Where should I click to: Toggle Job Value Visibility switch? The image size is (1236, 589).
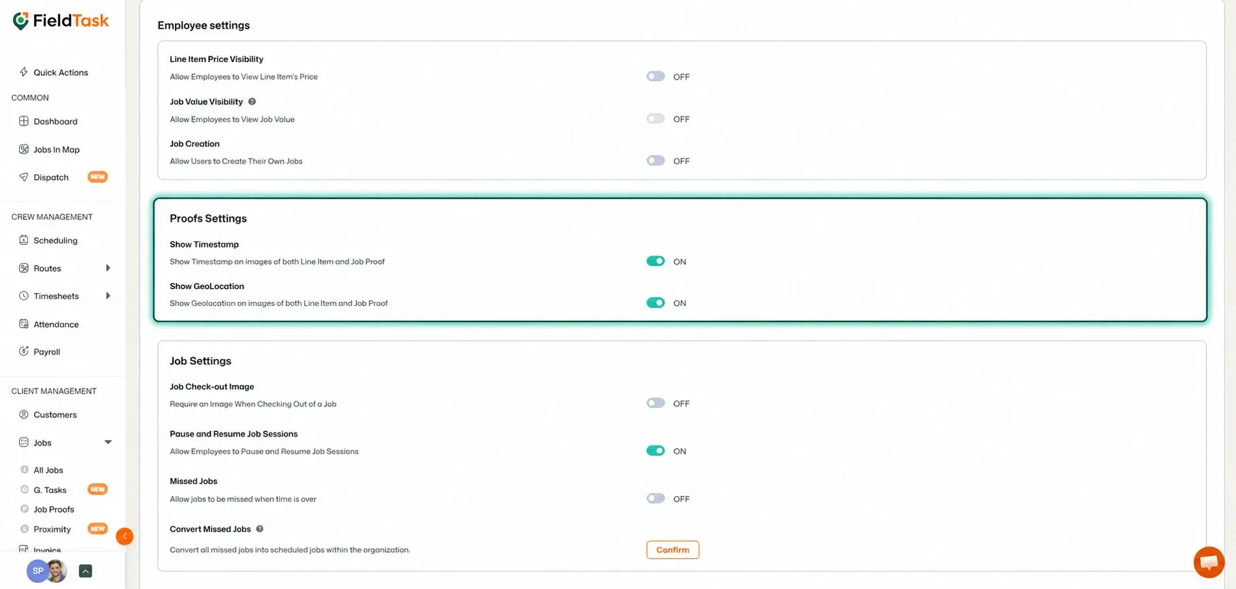[655, 118]
